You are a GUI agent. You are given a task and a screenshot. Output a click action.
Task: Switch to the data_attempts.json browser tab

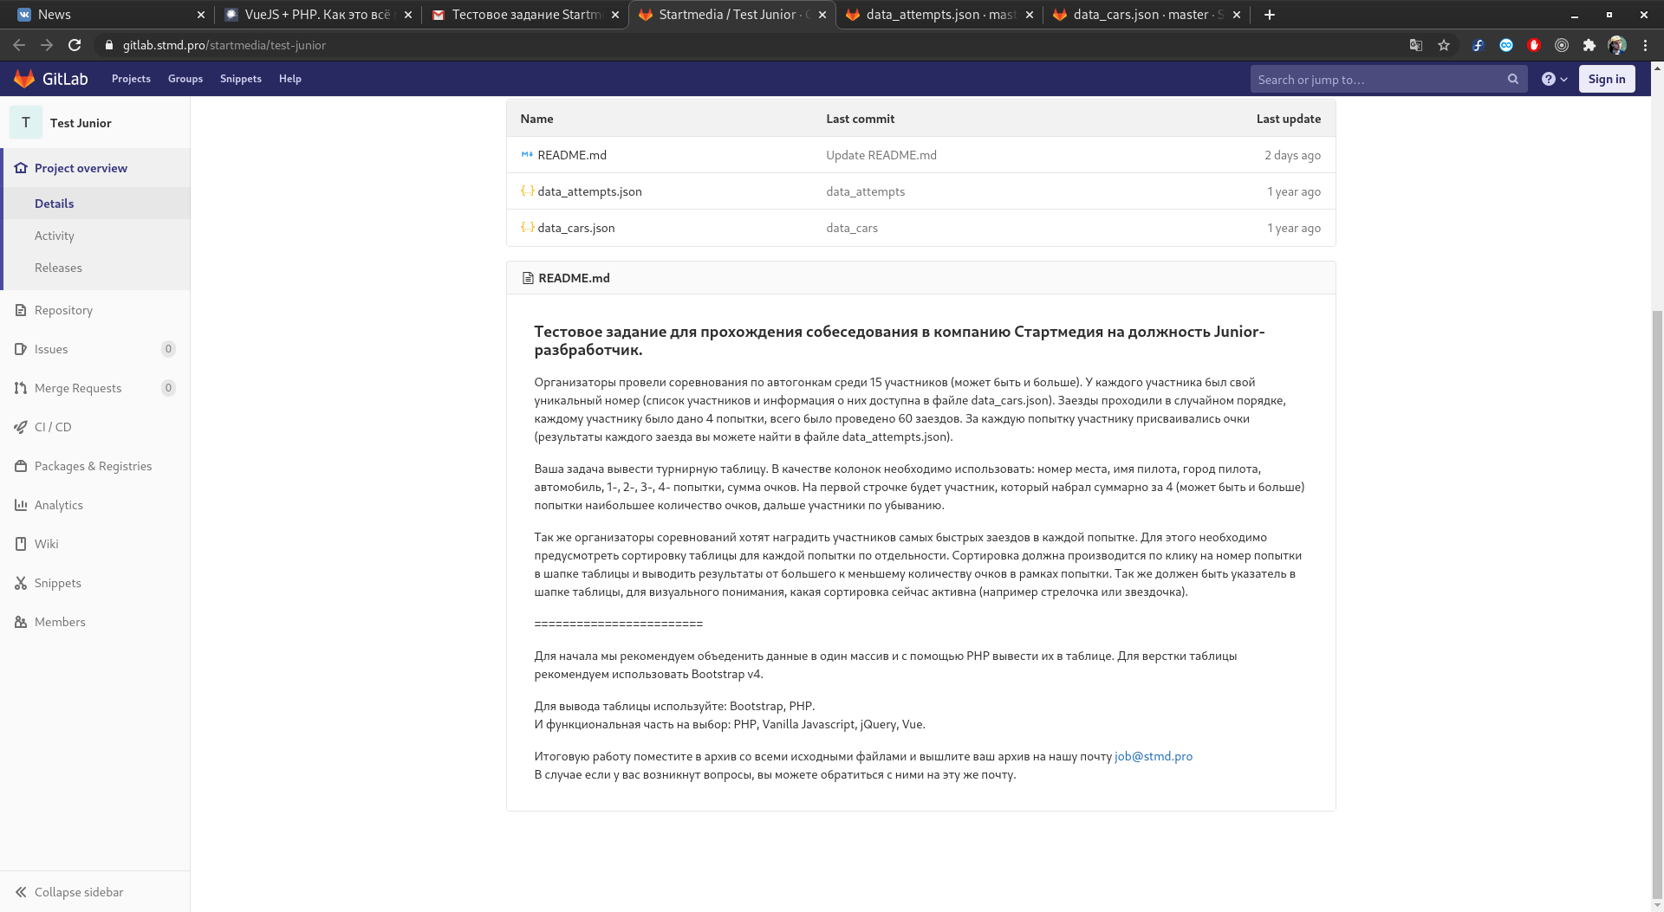[939, 15]
